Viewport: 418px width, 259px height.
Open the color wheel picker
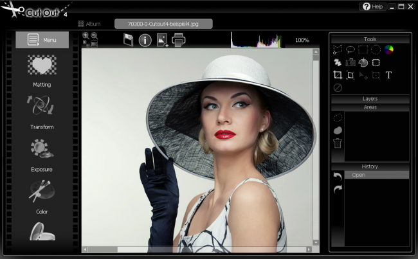(388, 49)
